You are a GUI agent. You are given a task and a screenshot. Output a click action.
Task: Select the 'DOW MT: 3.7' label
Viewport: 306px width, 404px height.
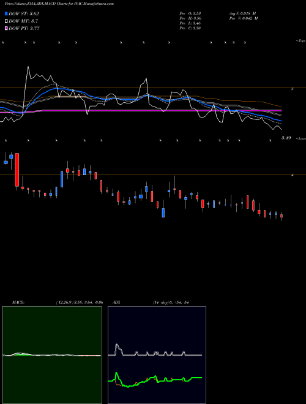coord(23,21)
